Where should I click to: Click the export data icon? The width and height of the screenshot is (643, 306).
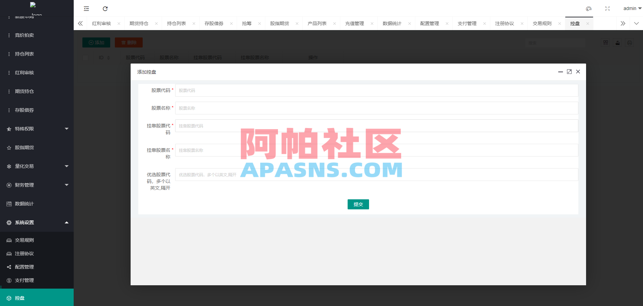point(617,43)
